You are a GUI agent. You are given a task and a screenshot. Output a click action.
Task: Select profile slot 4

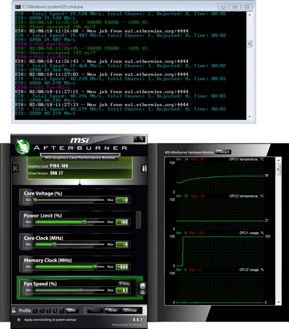55,311
